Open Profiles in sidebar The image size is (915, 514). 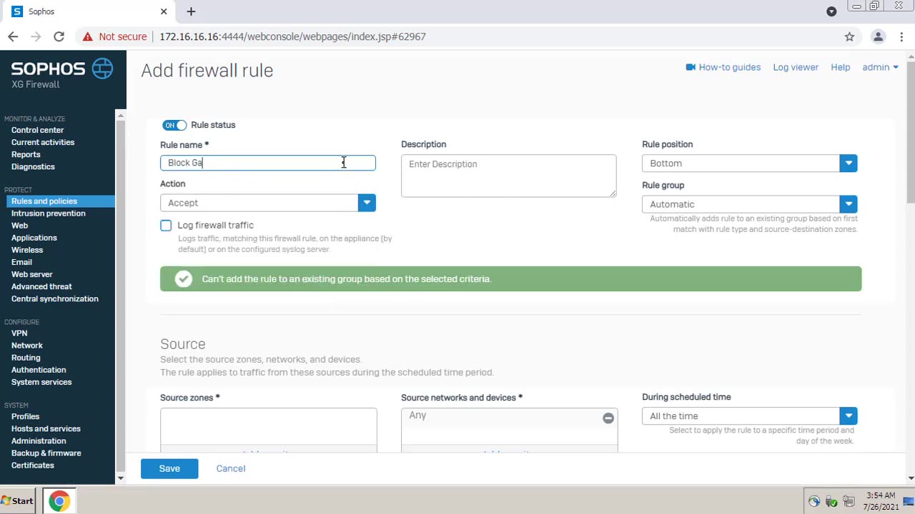[x=25, y=416]
